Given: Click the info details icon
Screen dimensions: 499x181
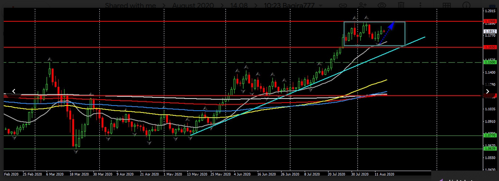Looking at the screenshot, I should [466, 6].
